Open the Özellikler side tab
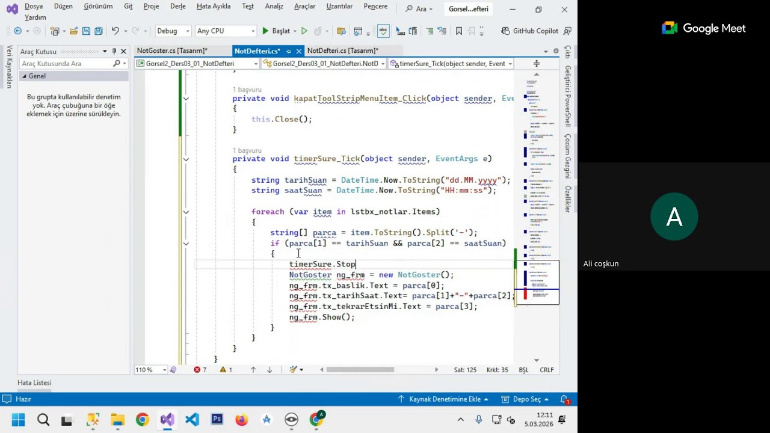Image resolution: width=770 pixels, height=433 pixels. pos(567,199)
